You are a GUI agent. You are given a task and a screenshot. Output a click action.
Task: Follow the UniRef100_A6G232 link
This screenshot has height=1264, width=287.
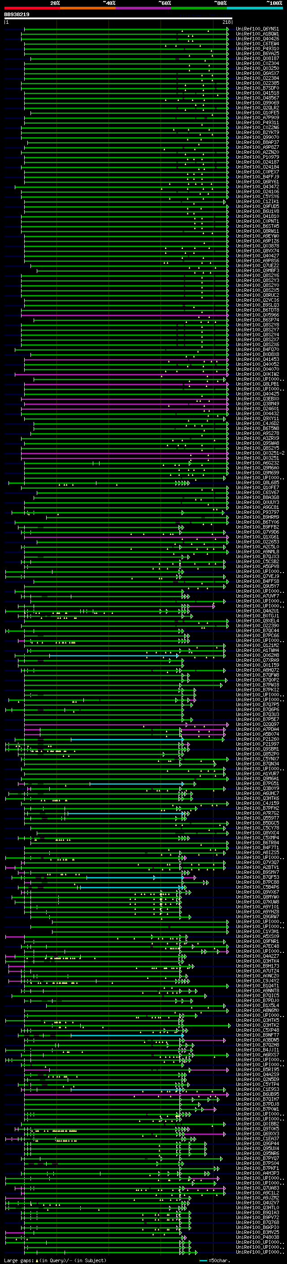(x=257, y=463)
